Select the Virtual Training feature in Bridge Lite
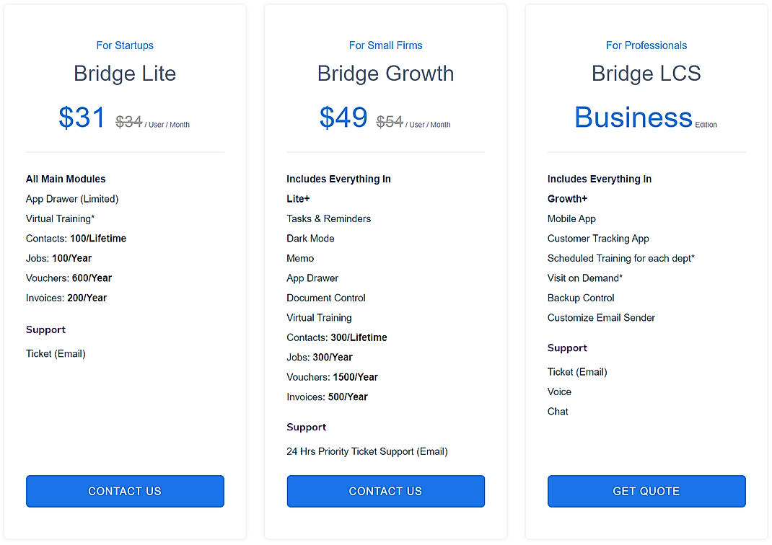The height and width of the screenshot is (545, 772). [60, 218]
